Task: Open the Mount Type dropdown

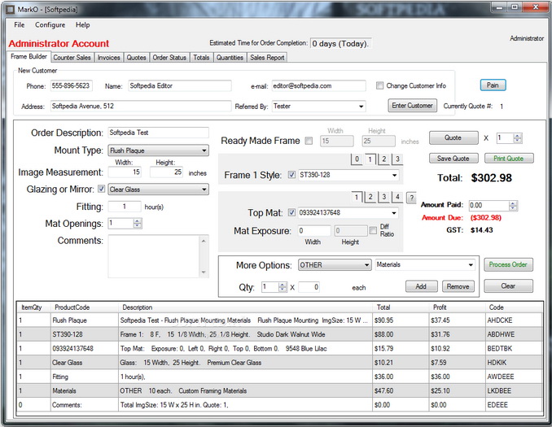Action: click(x=203, y=150)
